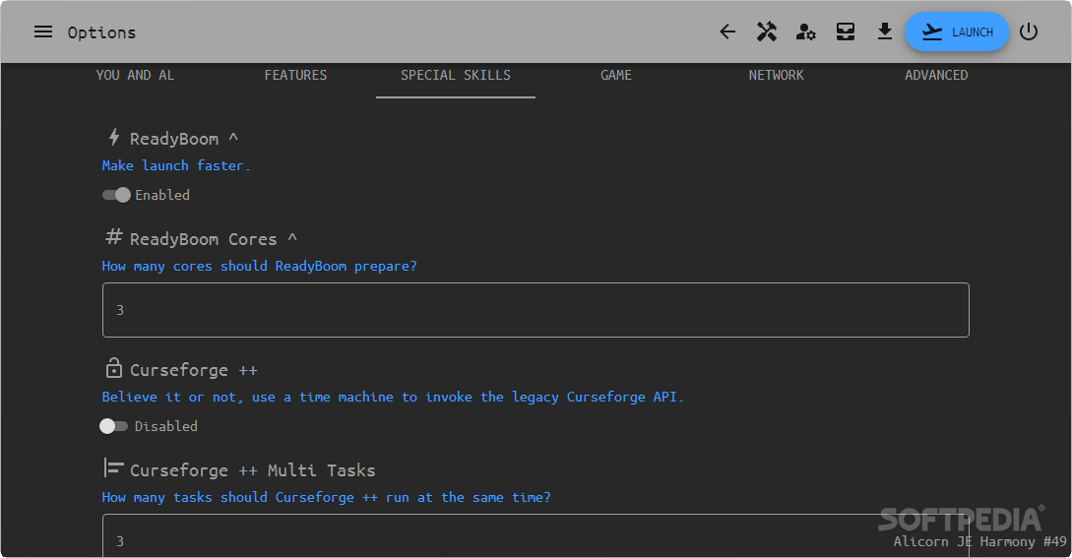Click the power icon in the top bar
Viewport: 1072px width, 558px height.
1029,31
